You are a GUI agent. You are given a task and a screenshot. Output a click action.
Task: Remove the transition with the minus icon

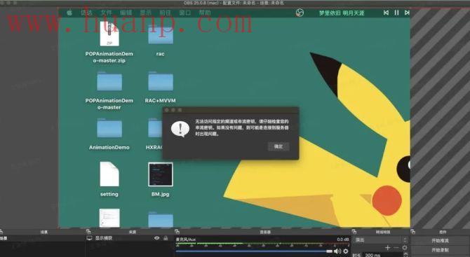point(396,248)
